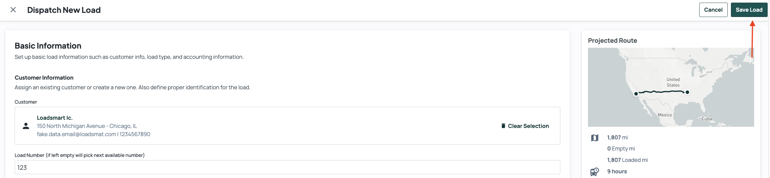Viewport: 770px width, 178px height.
Task: Click the customer email address text
Action: point(76,134)
